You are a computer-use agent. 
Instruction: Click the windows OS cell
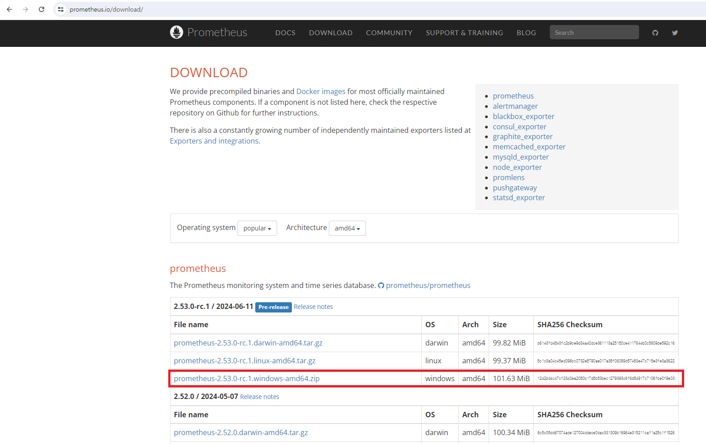pos(440,378)
